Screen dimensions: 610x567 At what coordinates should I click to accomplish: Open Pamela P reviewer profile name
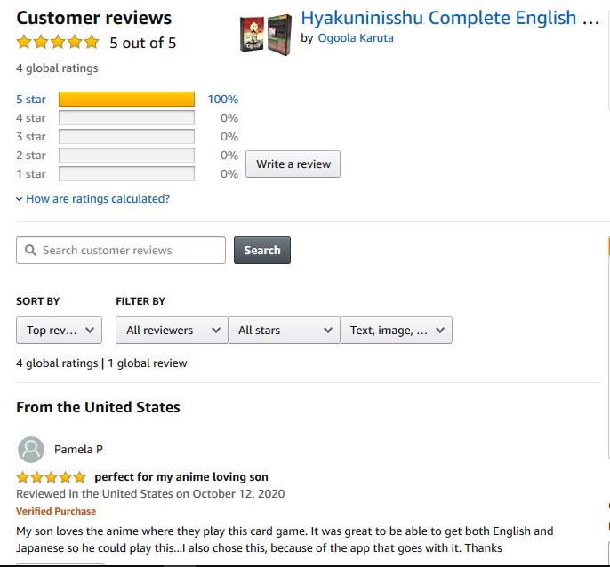(78, 450)
